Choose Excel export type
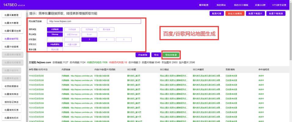 (89, 34)
